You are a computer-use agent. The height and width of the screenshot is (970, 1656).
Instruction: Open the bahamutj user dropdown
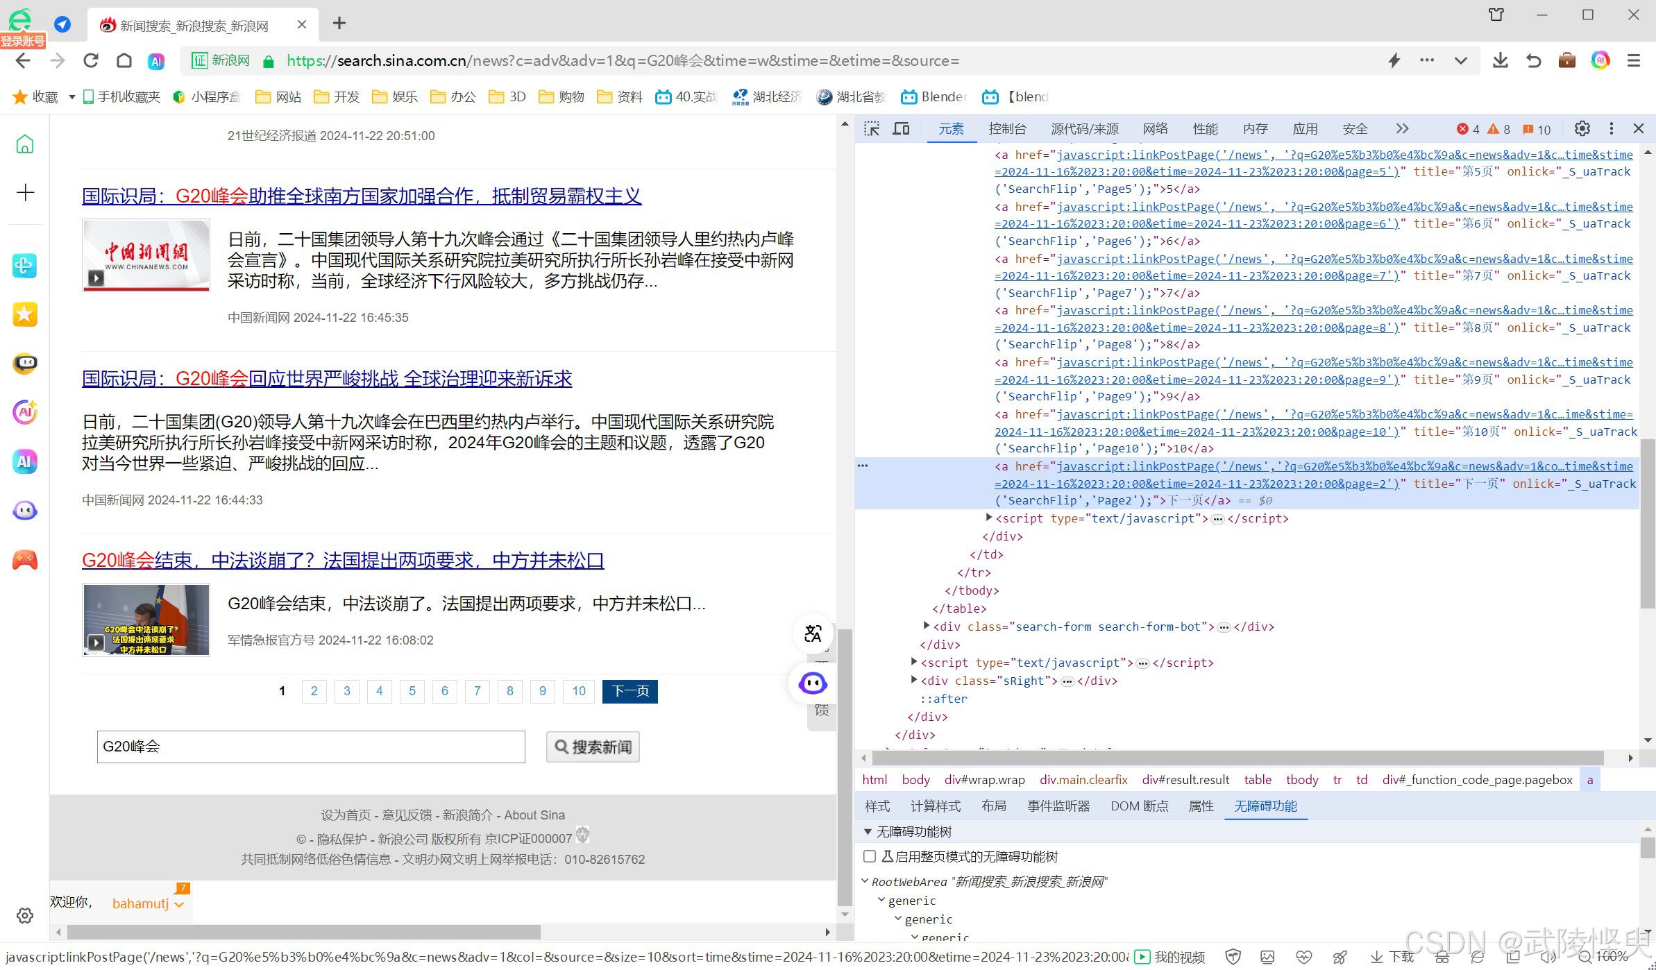(179, 904)
